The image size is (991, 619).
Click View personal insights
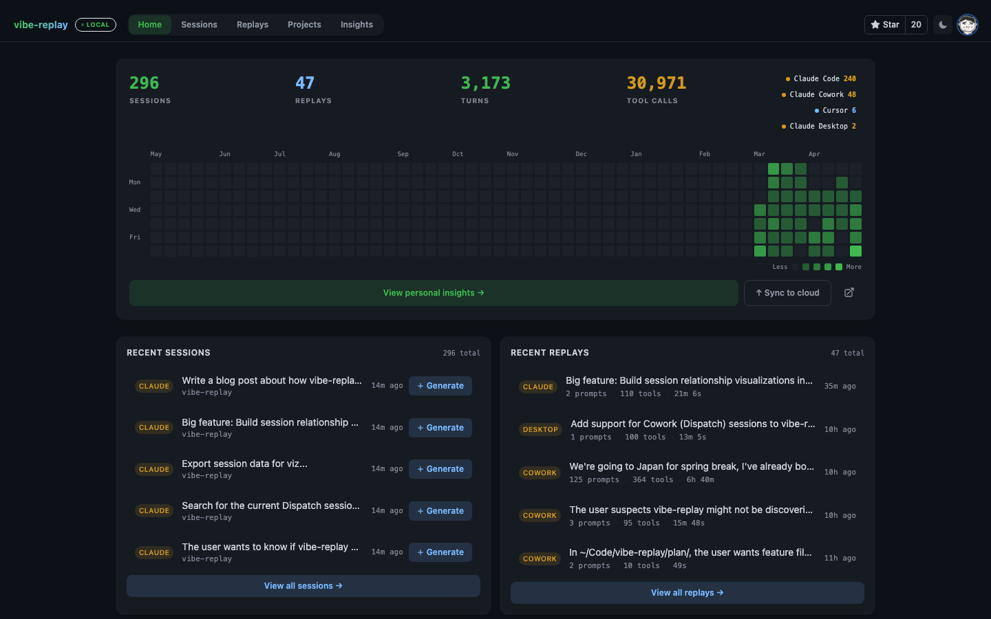click(x=434, y=292)
